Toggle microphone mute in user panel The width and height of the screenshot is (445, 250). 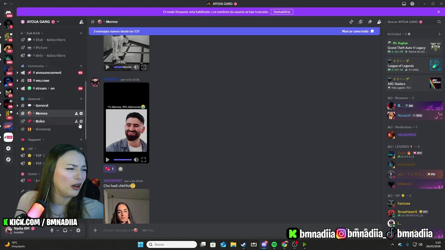(52, 230)
